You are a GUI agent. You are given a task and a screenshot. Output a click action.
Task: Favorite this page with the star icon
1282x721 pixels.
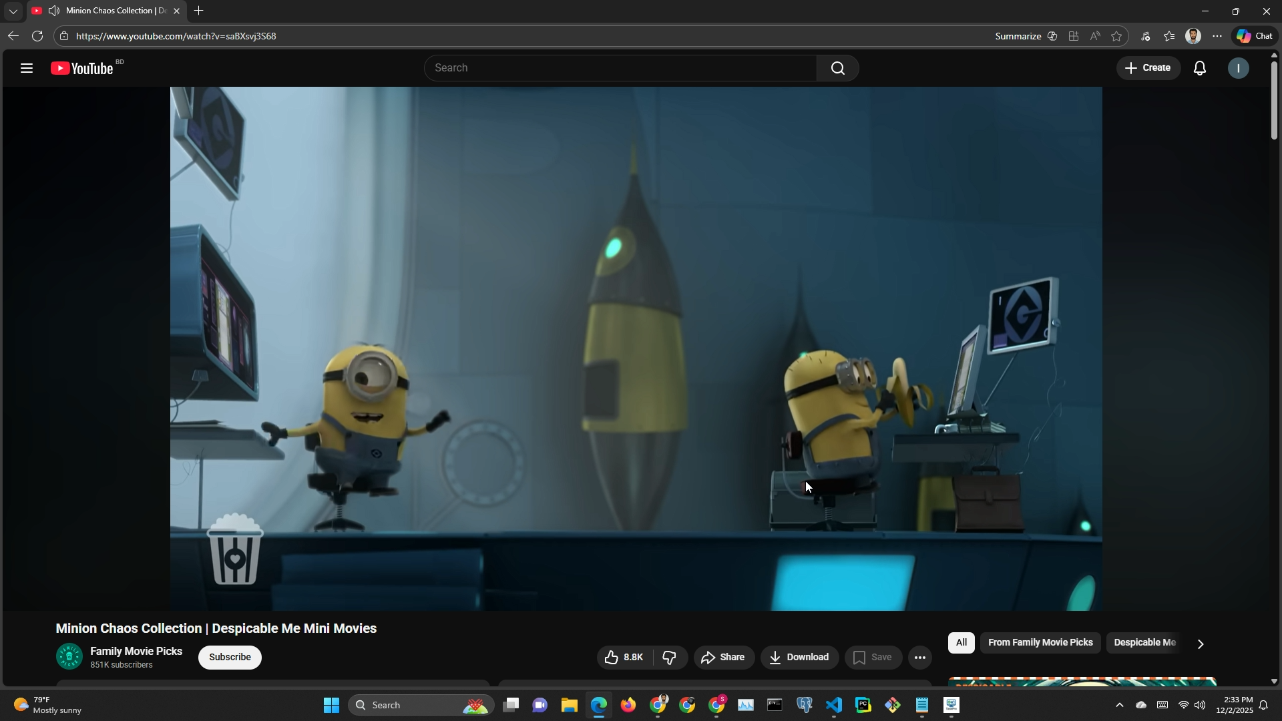click(1116, 37)
